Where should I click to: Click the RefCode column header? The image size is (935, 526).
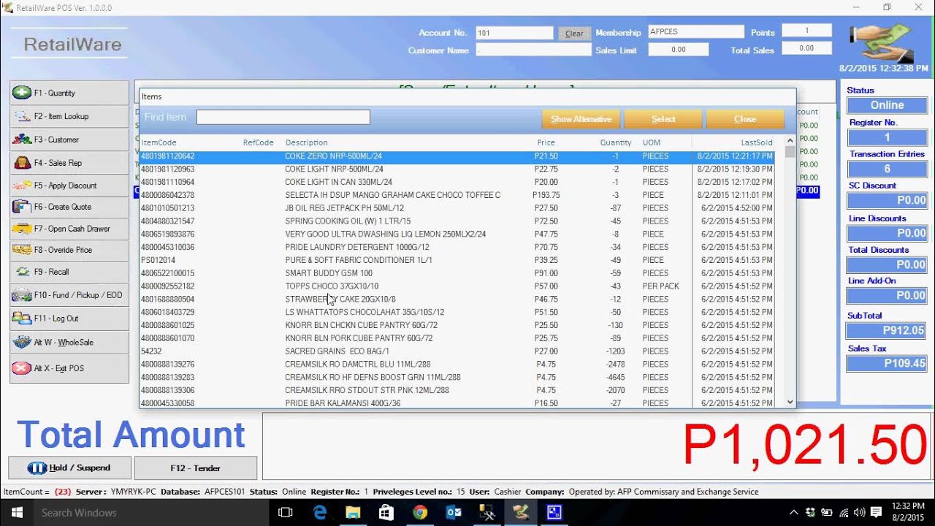pyautogui.click(x=258, y=142)
